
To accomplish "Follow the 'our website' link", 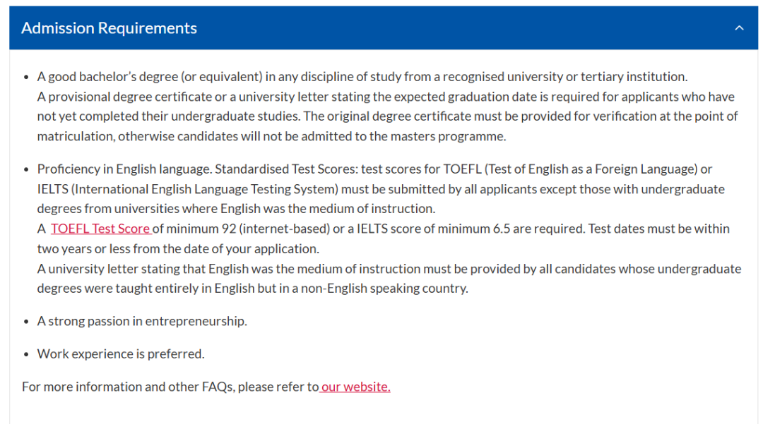I will (355, 387).
